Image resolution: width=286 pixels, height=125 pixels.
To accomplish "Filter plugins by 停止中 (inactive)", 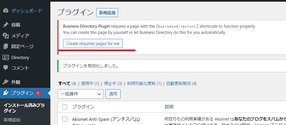I will click(110, 83).
